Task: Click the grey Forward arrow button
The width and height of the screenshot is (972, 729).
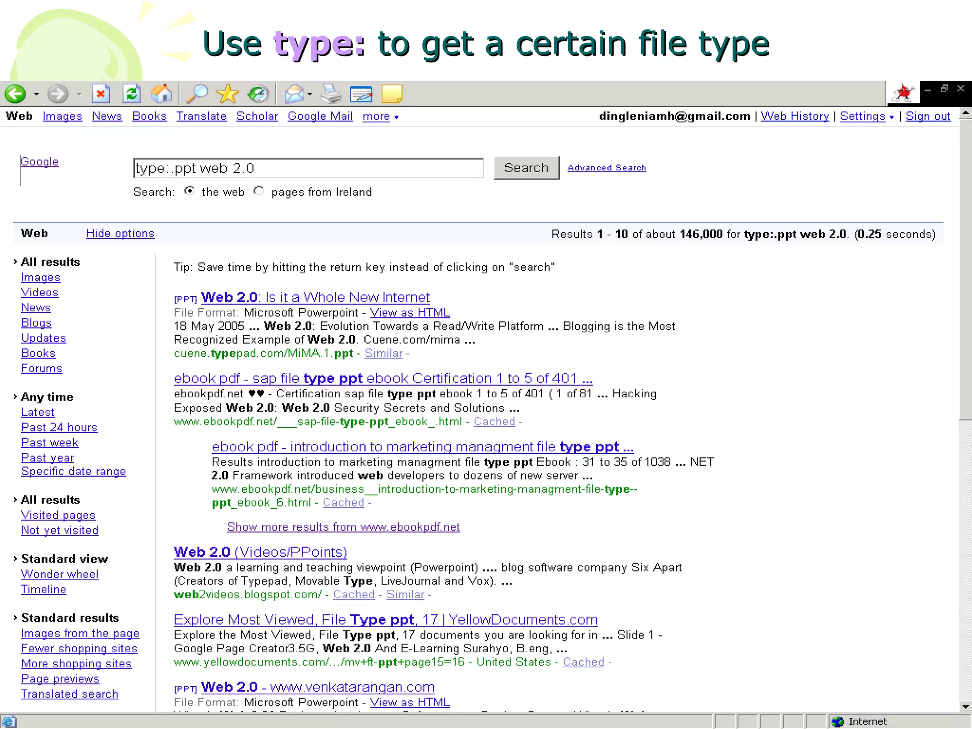Action: click(58, 94)
